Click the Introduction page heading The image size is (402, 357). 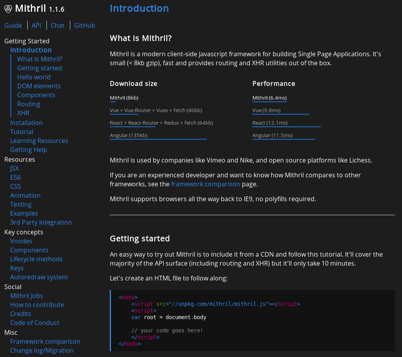139,8
